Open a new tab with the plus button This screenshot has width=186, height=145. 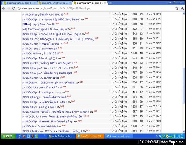click(x=110, y=3)
